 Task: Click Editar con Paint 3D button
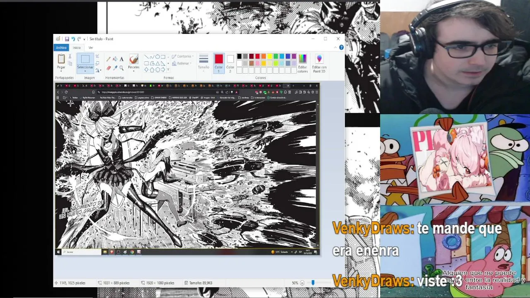pos(319,63)
